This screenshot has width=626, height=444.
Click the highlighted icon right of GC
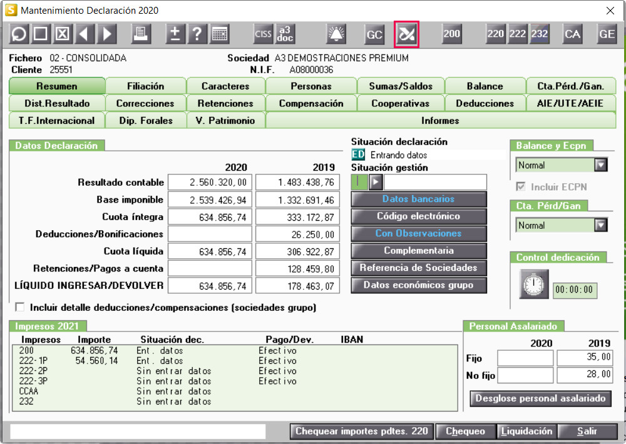[x=406, y=34]
